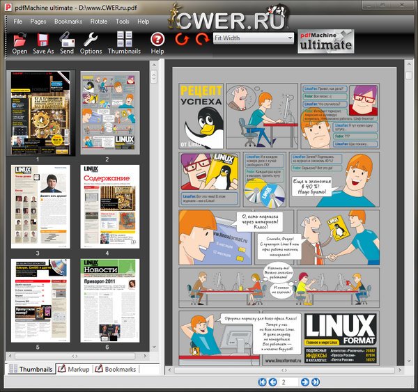Click document view horizontal scroll thumb
The height and width of the screenshot is (392, 418).
pyautogui.click(x=284, y=370)
